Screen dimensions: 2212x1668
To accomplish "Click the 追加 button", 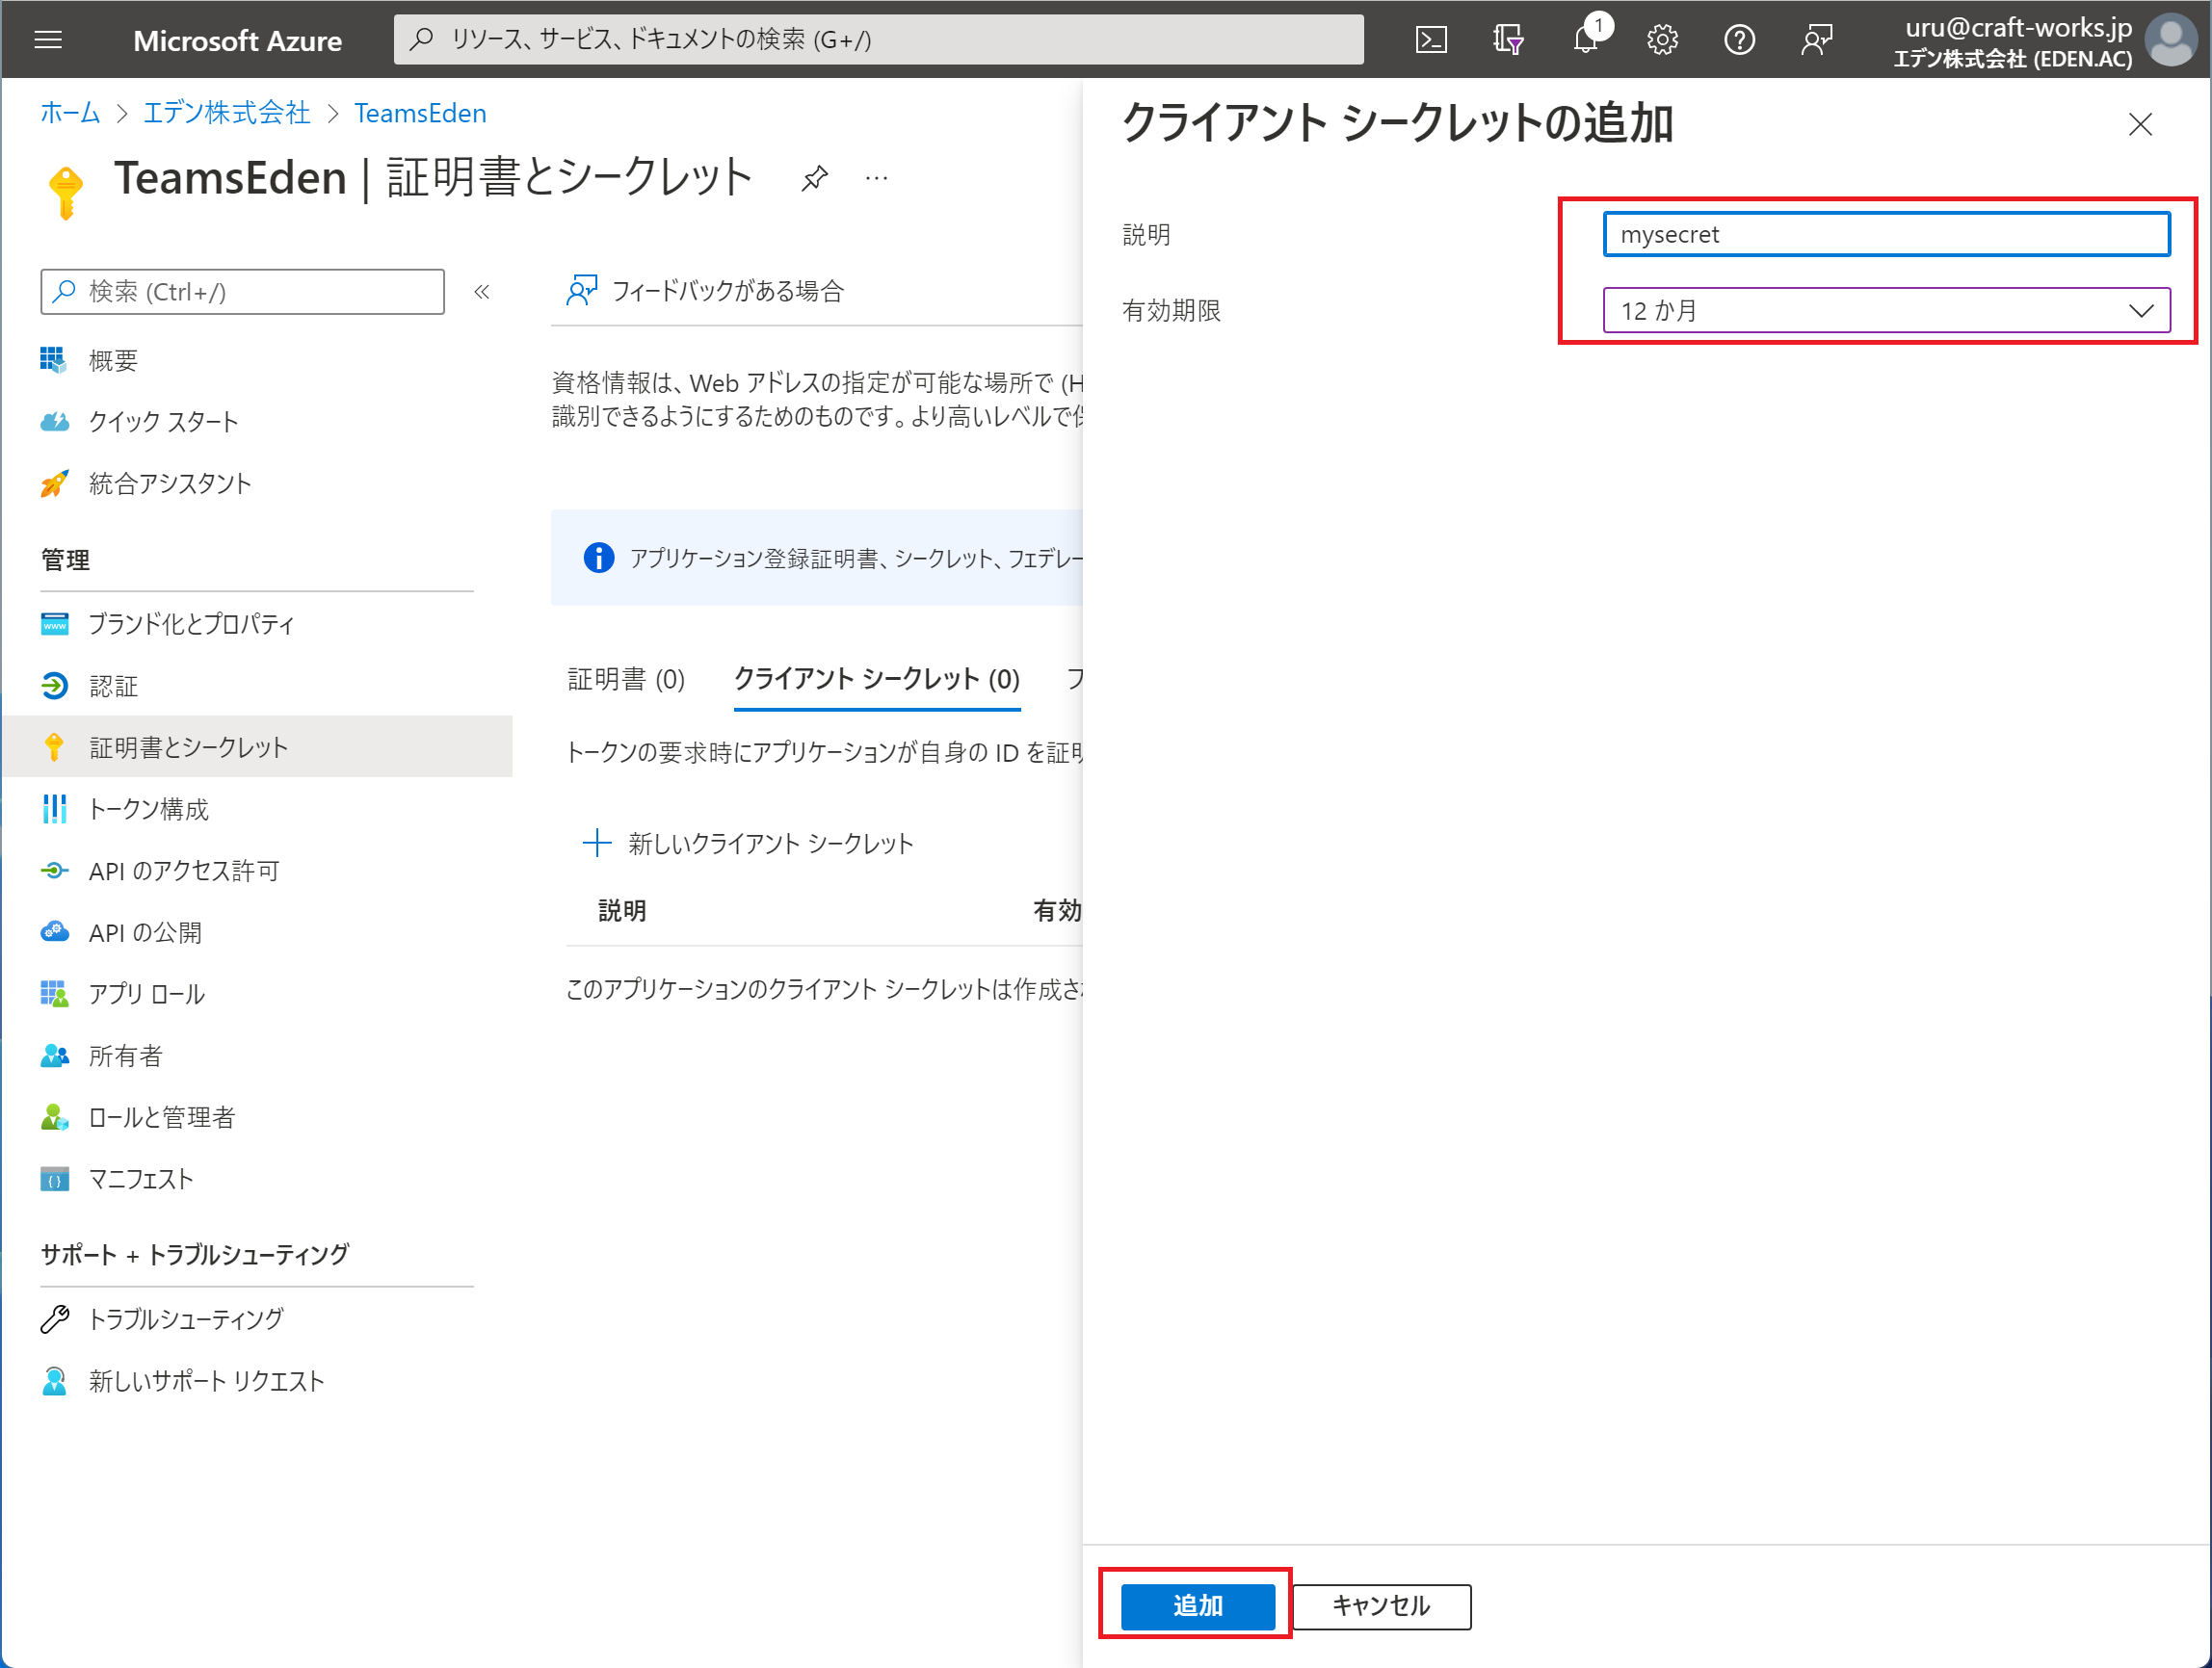I will (1198, 1606).
